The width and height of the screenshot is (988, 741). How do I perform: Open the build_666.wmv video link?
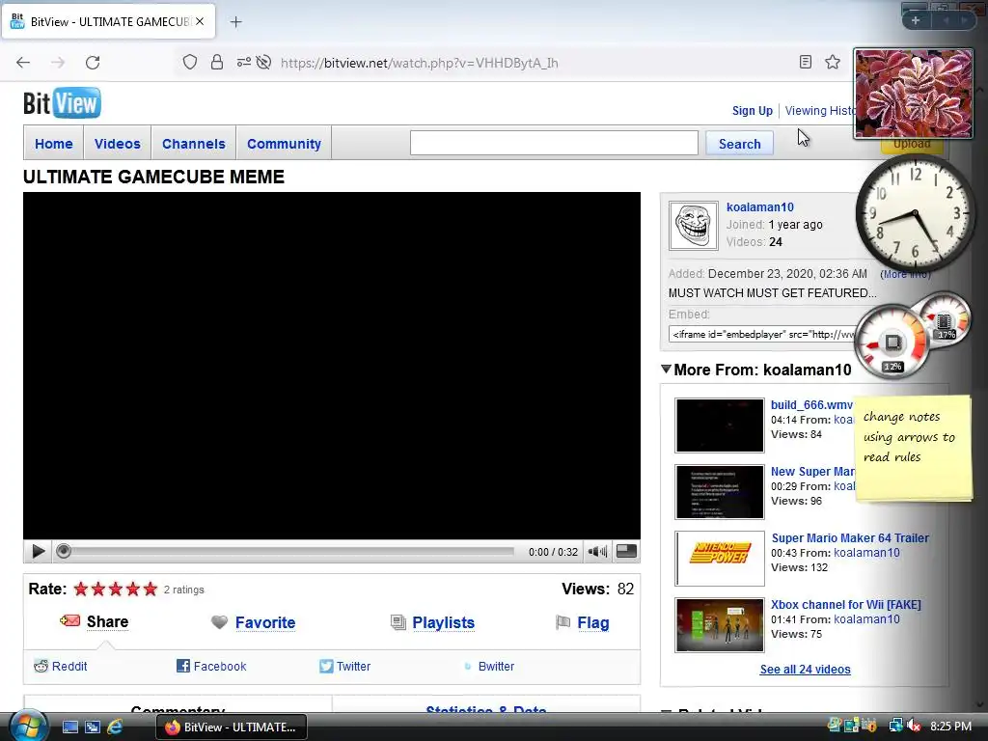[x=811, y=404]
